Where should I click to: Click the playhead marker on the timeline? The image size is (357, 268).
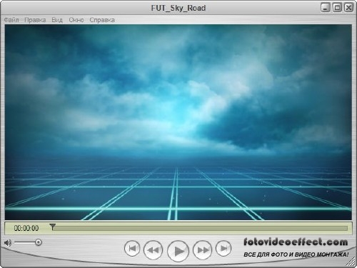52,227
